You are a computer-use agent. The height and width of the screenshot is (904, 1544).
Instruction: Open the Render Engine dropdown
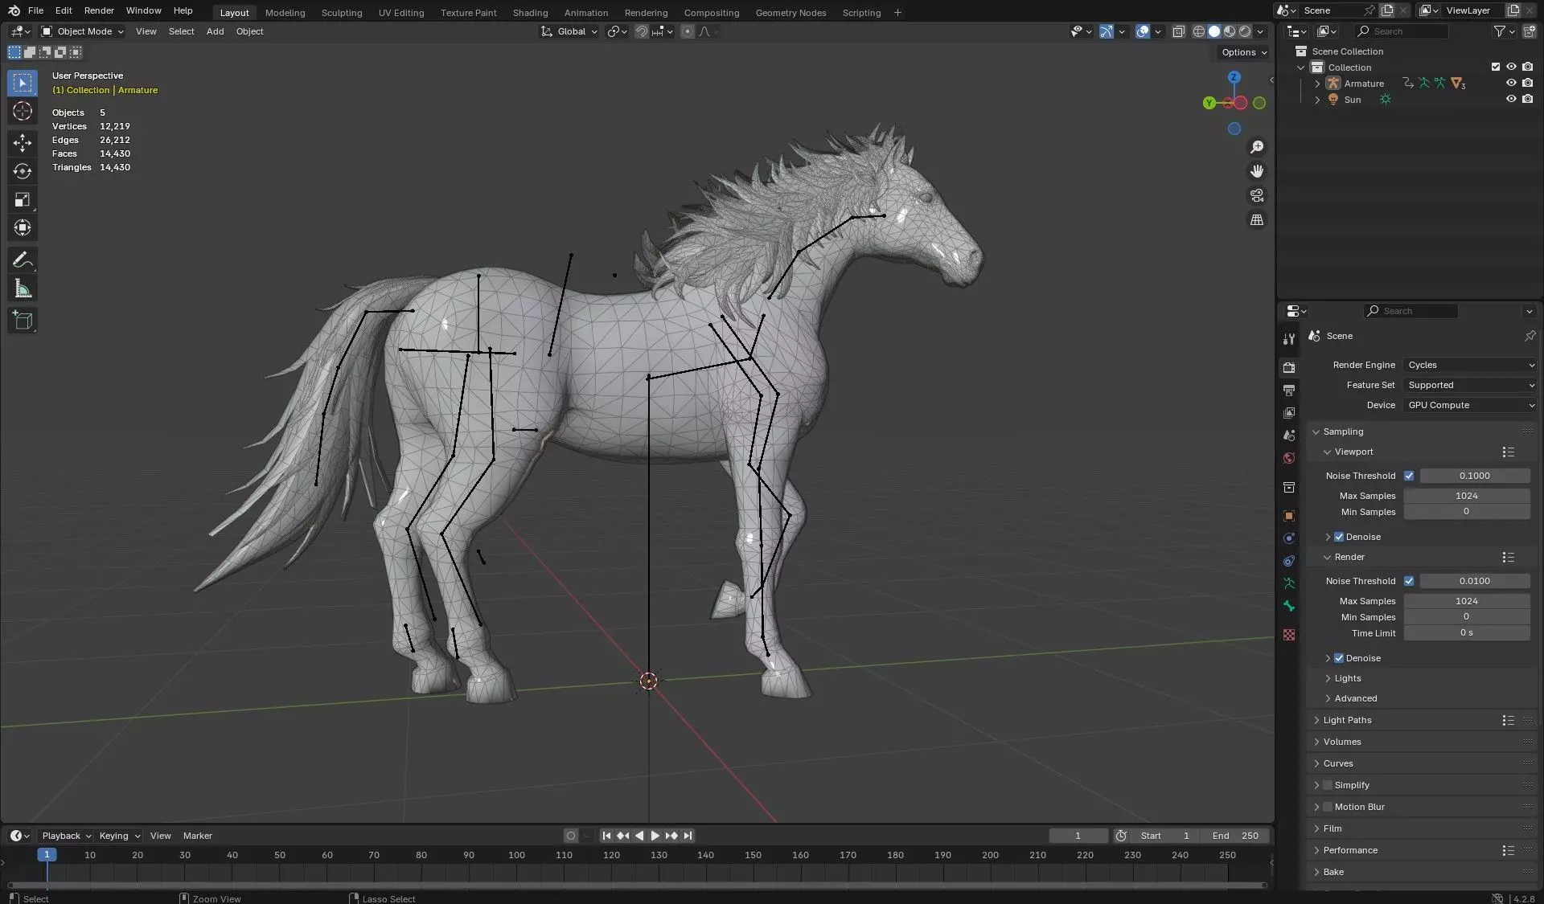(1470, 365)
